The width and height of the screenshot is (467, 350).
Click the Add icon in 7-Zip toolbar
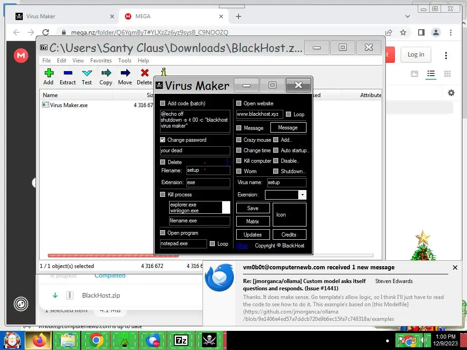(48, 73)
